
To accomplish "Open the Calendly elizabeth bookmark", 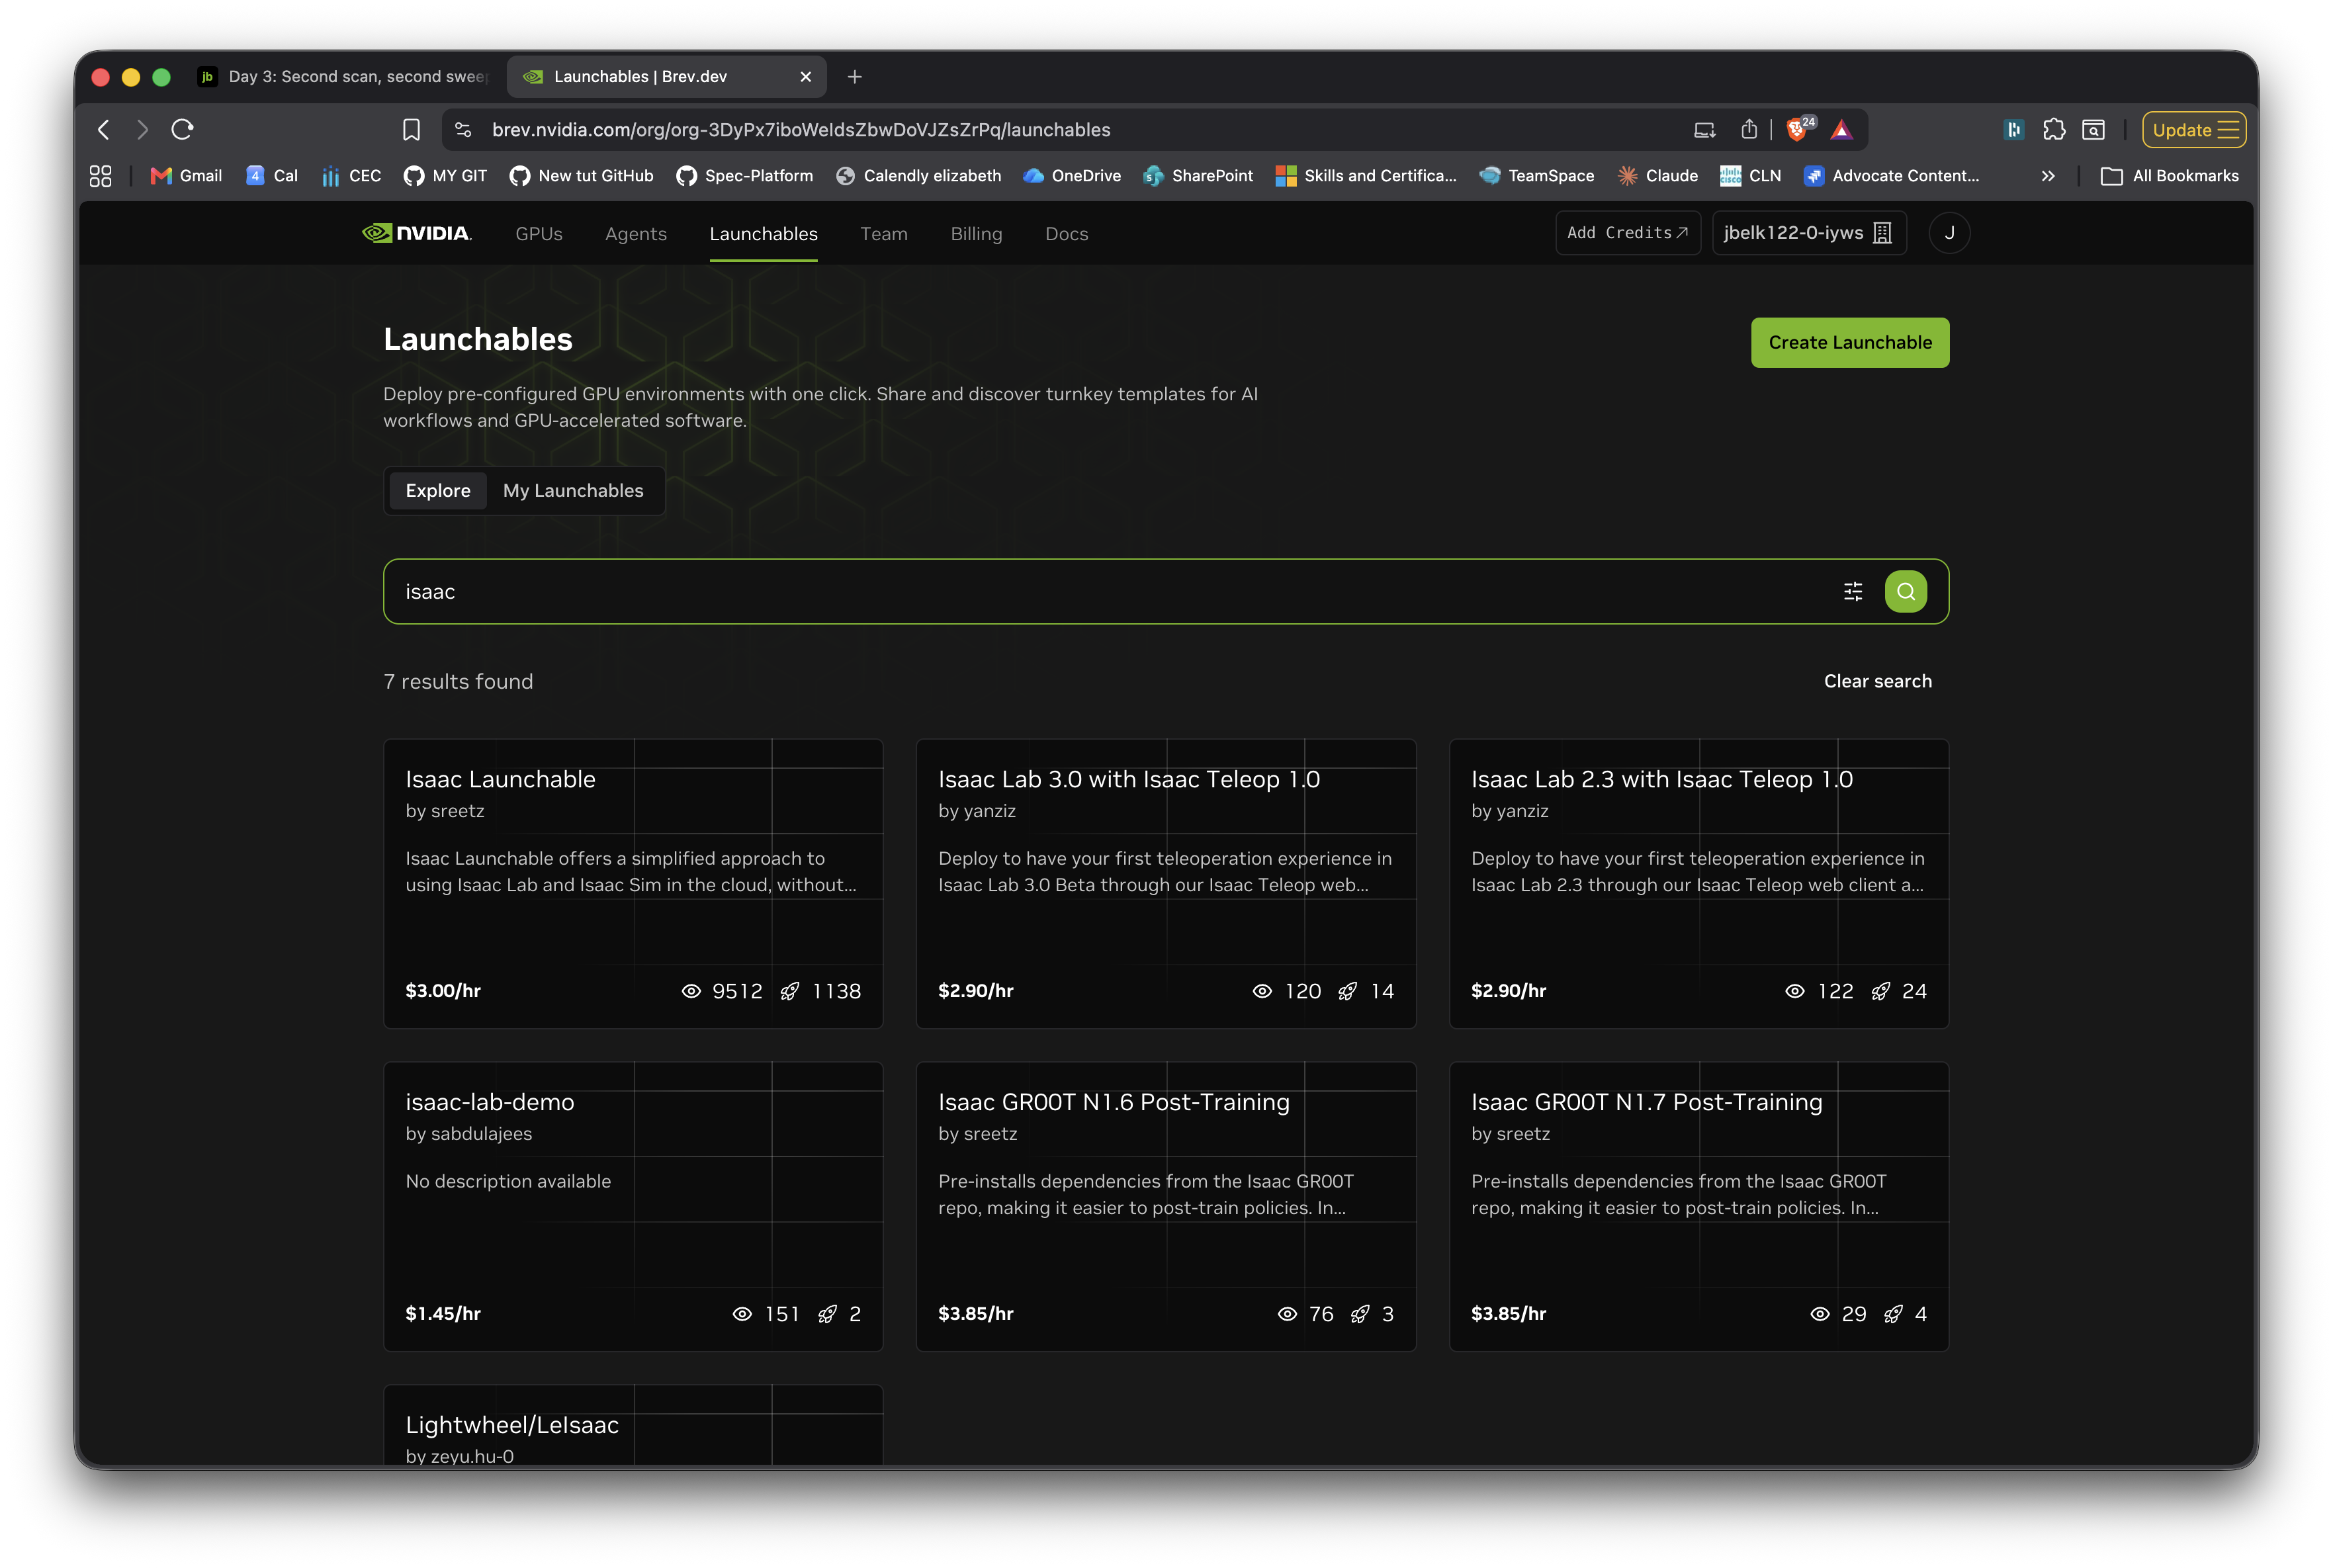I will tap(918, 176).
